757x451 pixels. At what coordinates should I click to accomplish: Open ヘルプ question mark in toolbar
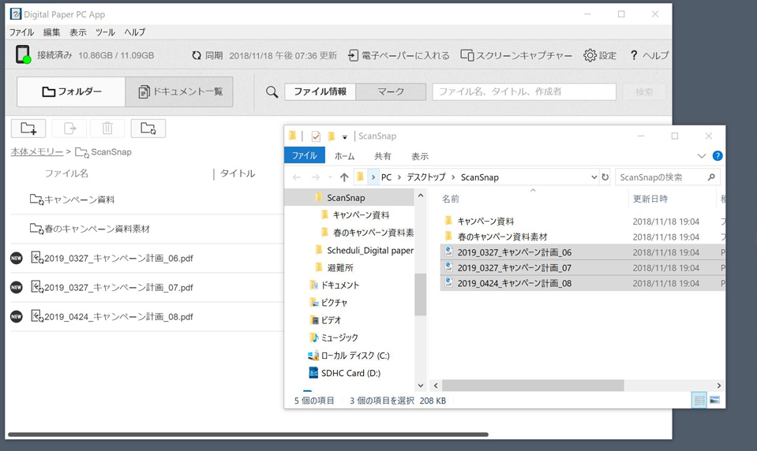point(649,55)
